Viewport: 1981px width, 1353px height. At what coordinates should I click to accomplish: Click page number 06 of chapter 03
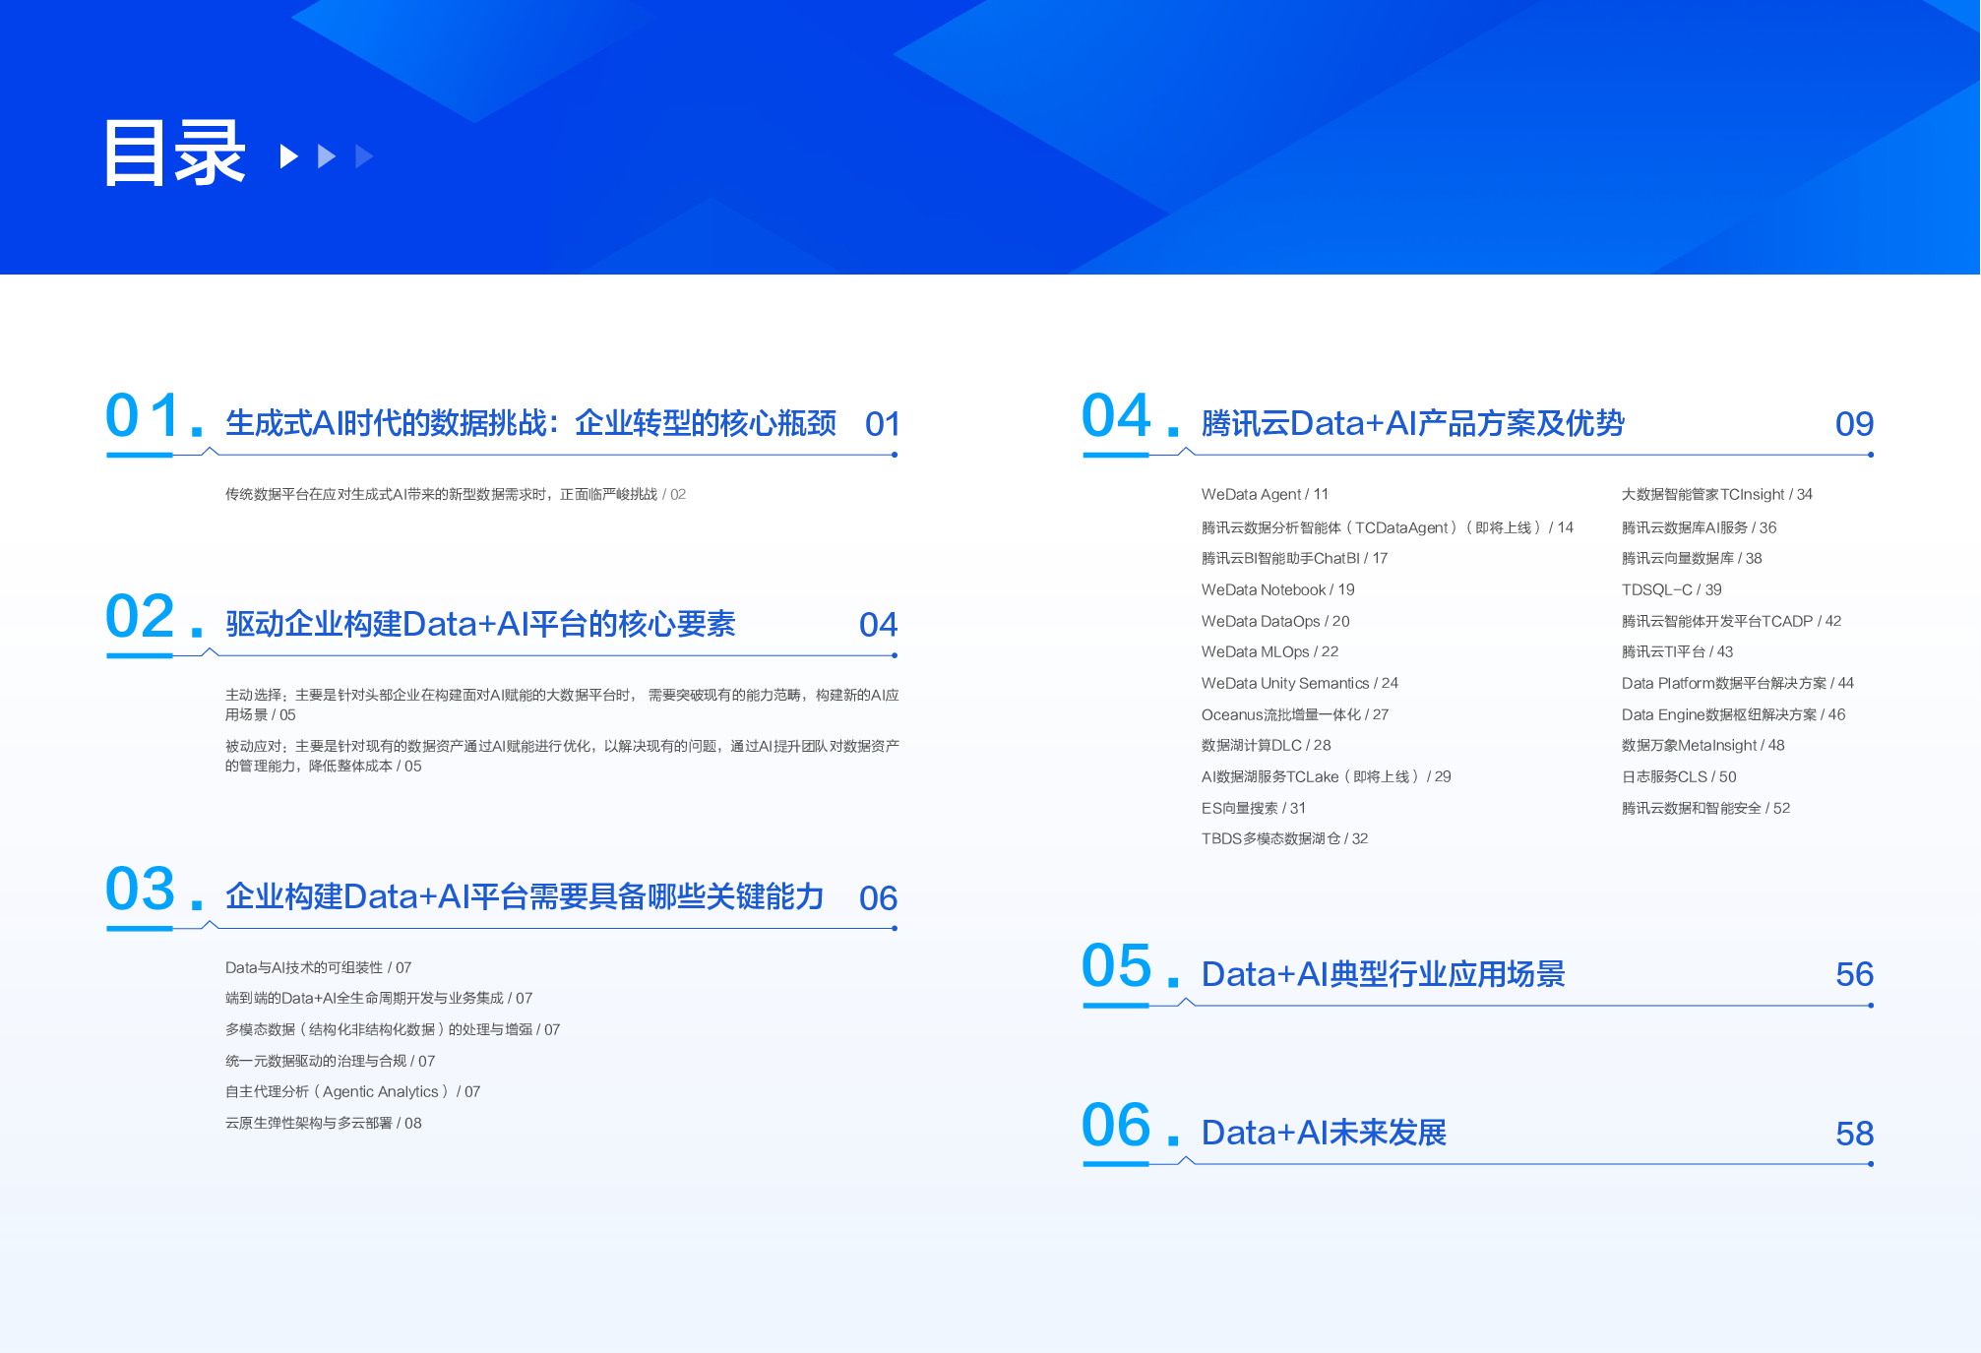pos(878,897)
